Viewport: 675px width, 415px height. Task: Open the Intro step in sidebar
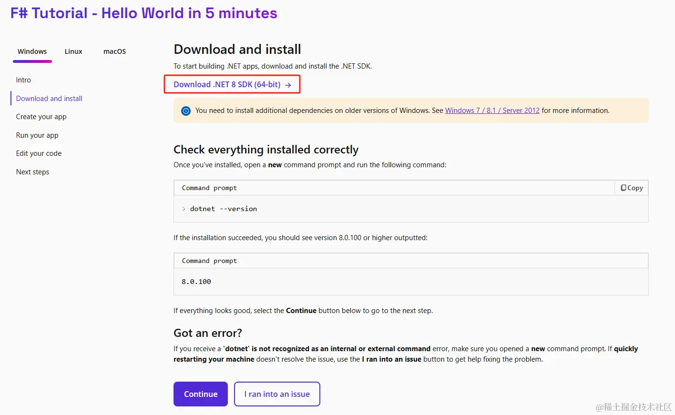23,80
